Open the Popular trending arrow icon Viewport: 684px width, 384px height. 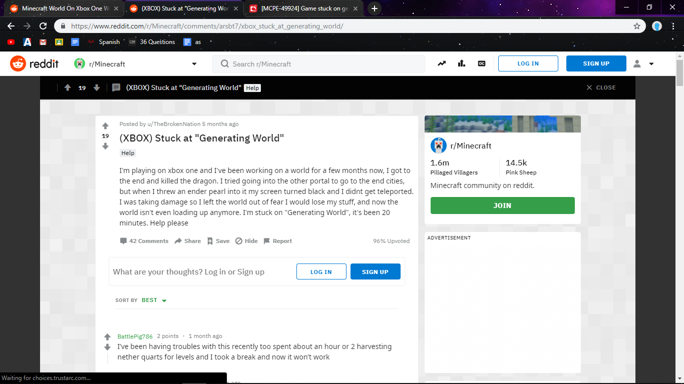[442, 63]
